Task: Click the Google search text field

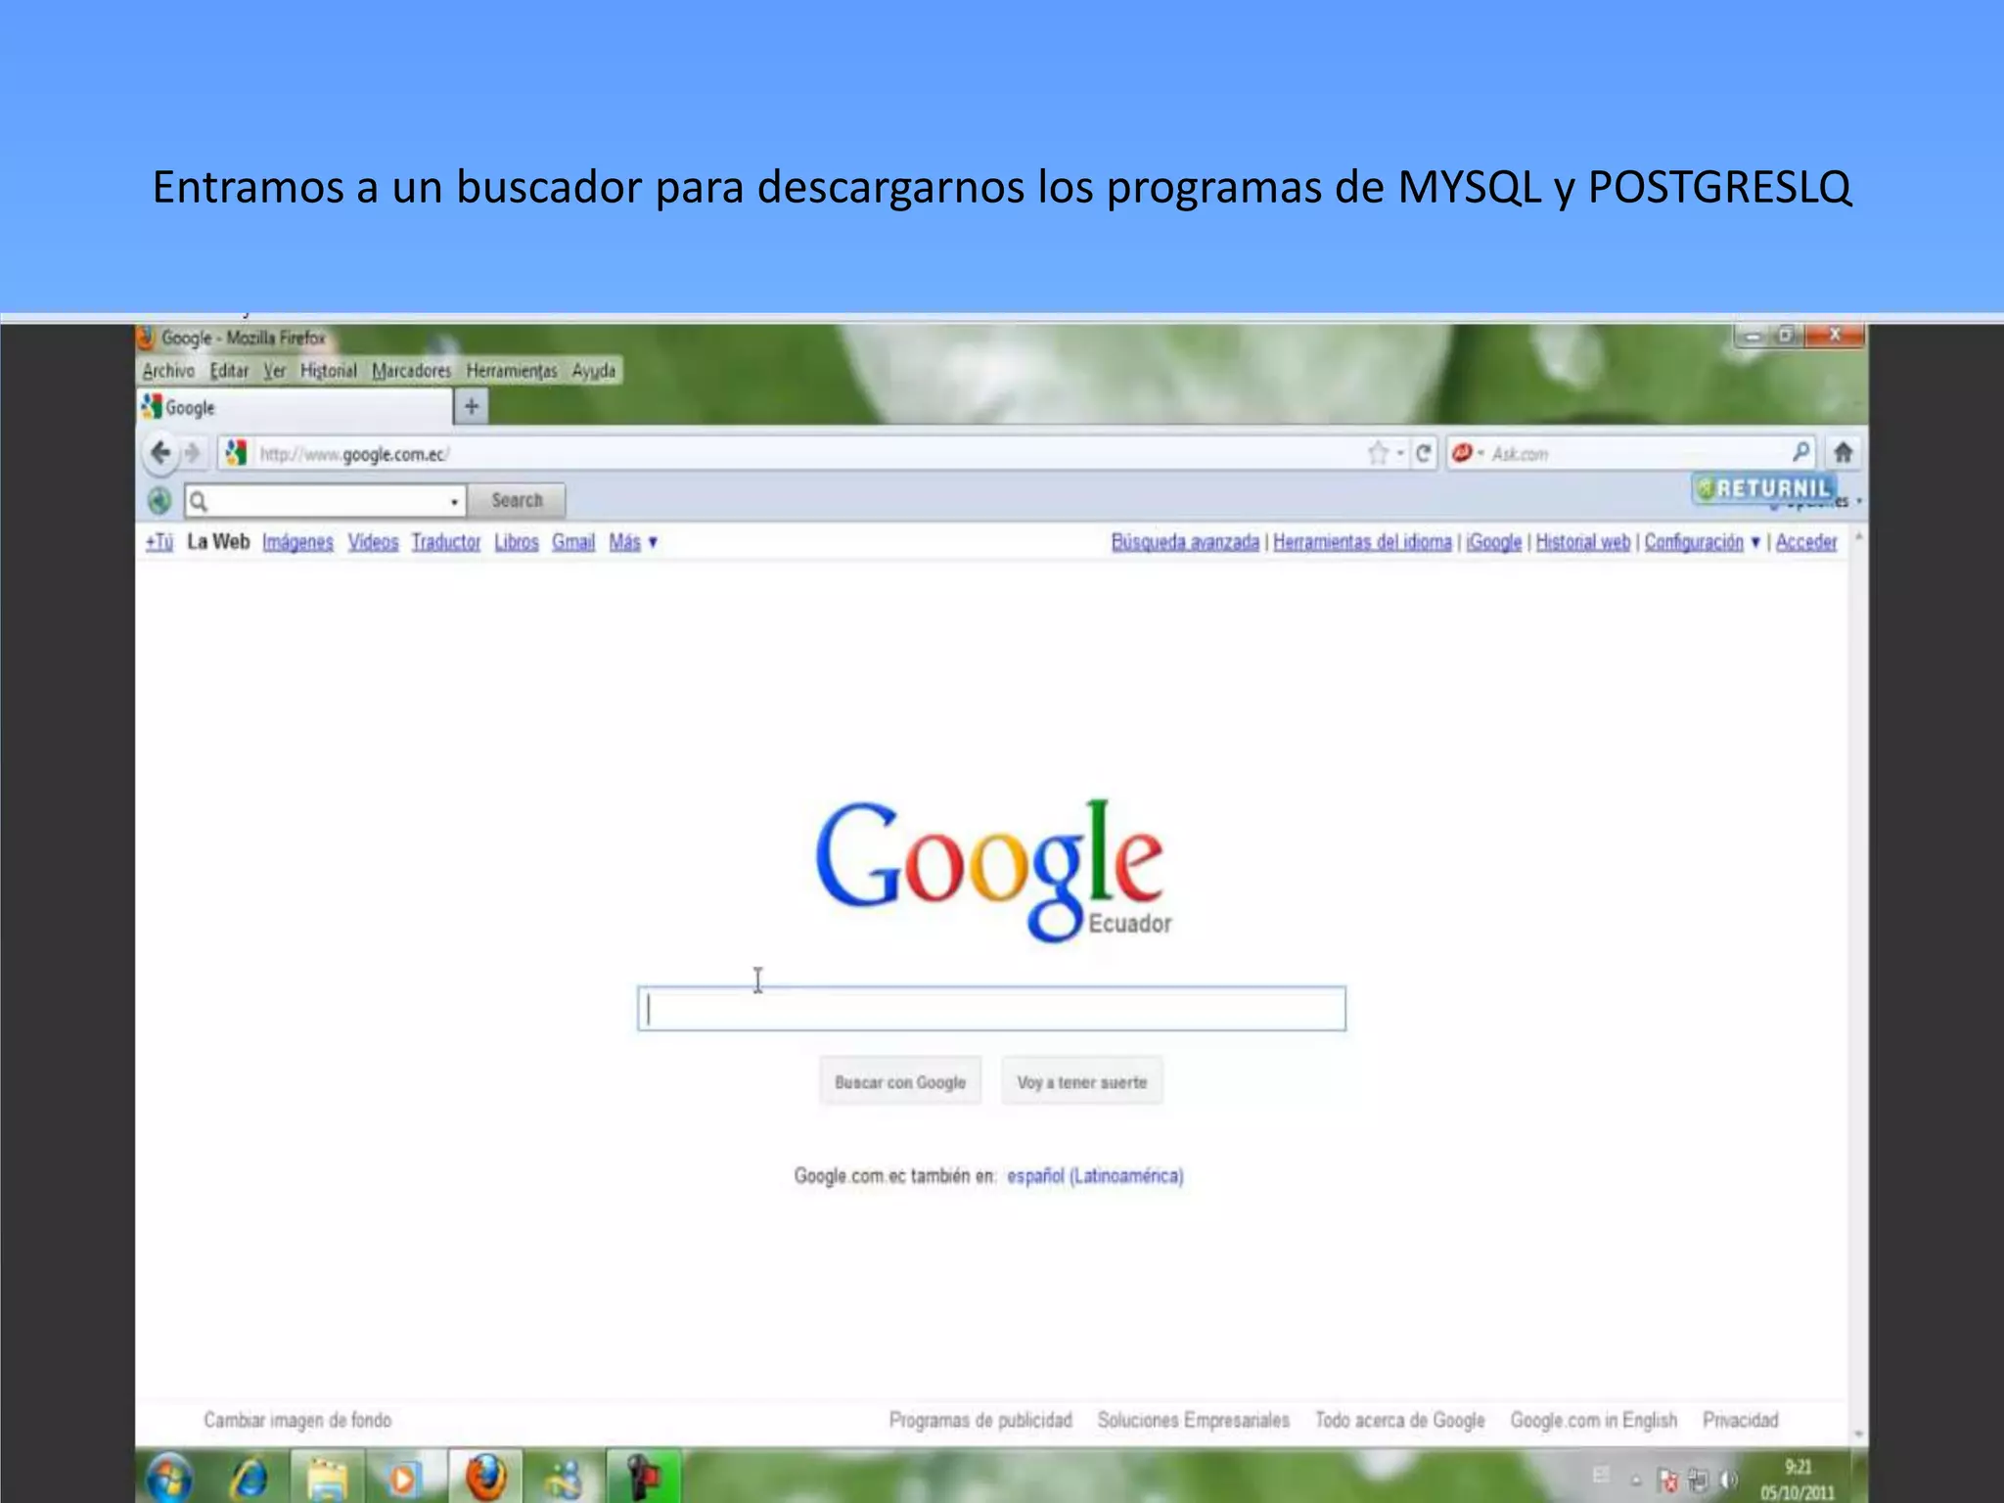Action: [x=991, y=1009]
